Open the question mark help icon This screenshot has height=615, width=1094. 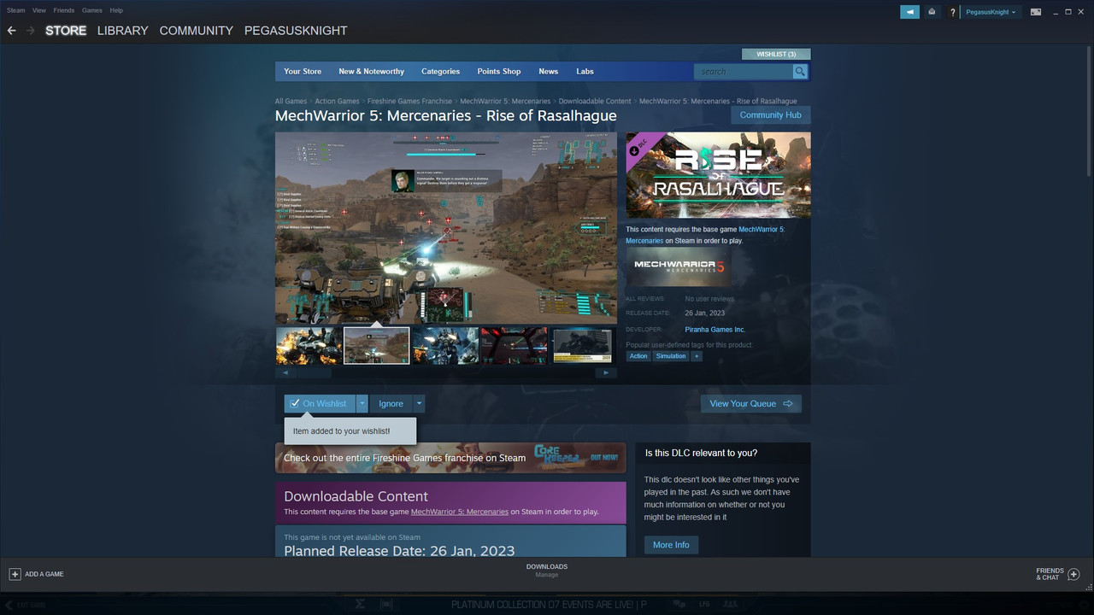coord(953,12)
